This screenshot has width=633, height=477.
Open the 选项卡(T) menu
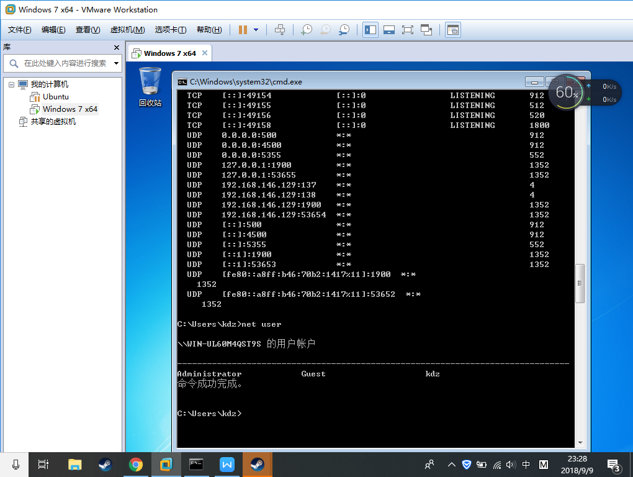coord(171,30)
